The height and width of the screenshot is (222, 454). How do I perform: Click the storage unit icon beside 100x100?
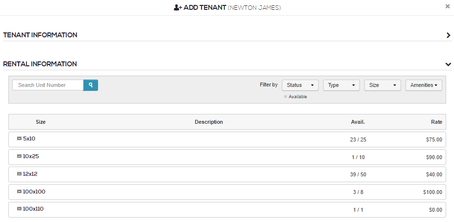20,192
